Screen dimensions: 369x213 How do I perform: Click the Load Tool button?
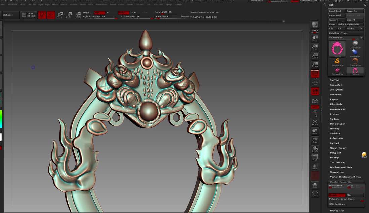click(337, 11)
